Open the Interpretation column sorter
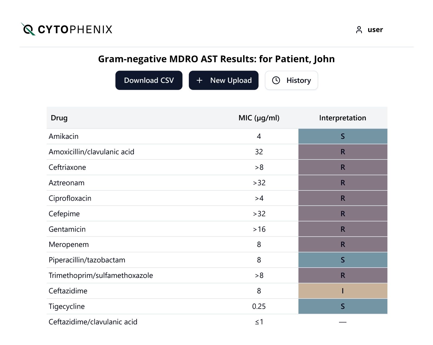The image size is (433, 345). point(343,118)
